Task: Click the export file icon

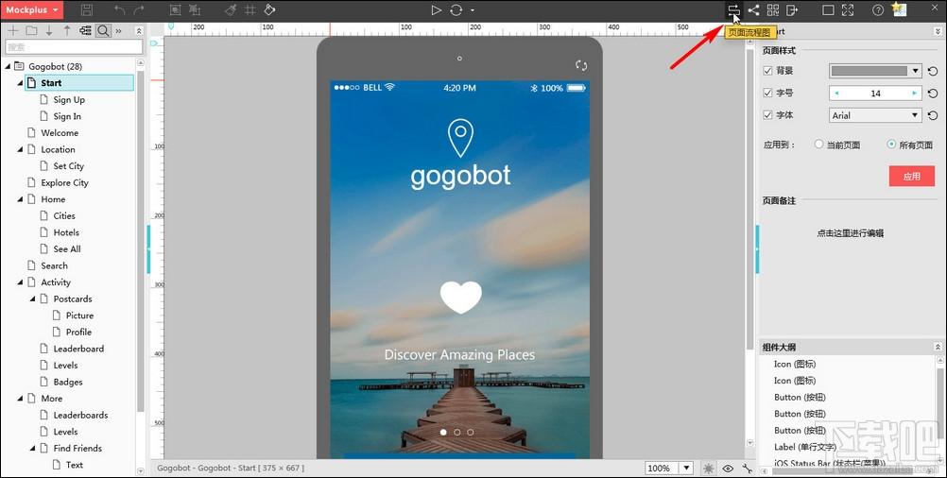Action: click(792, 9)
